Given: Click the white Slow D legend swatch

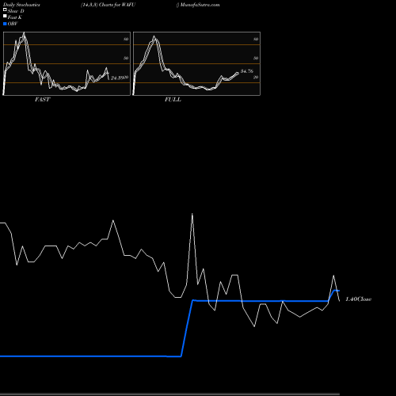Looking at the screenshot, I should click(x=5, y=10).
